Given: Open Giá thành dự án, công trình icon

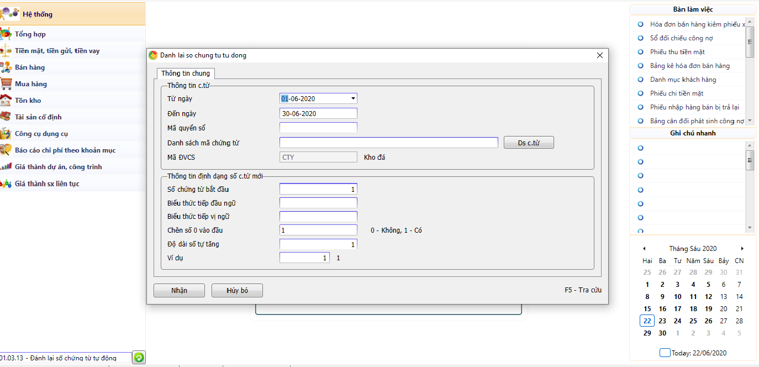Looking at the screenshot, I should (x=6, y=167).
